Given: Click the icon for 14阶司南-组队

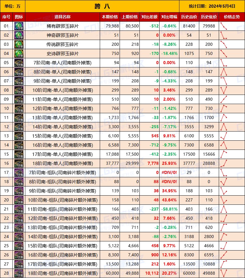Looking at the screenshot, I should pos(19,237).
